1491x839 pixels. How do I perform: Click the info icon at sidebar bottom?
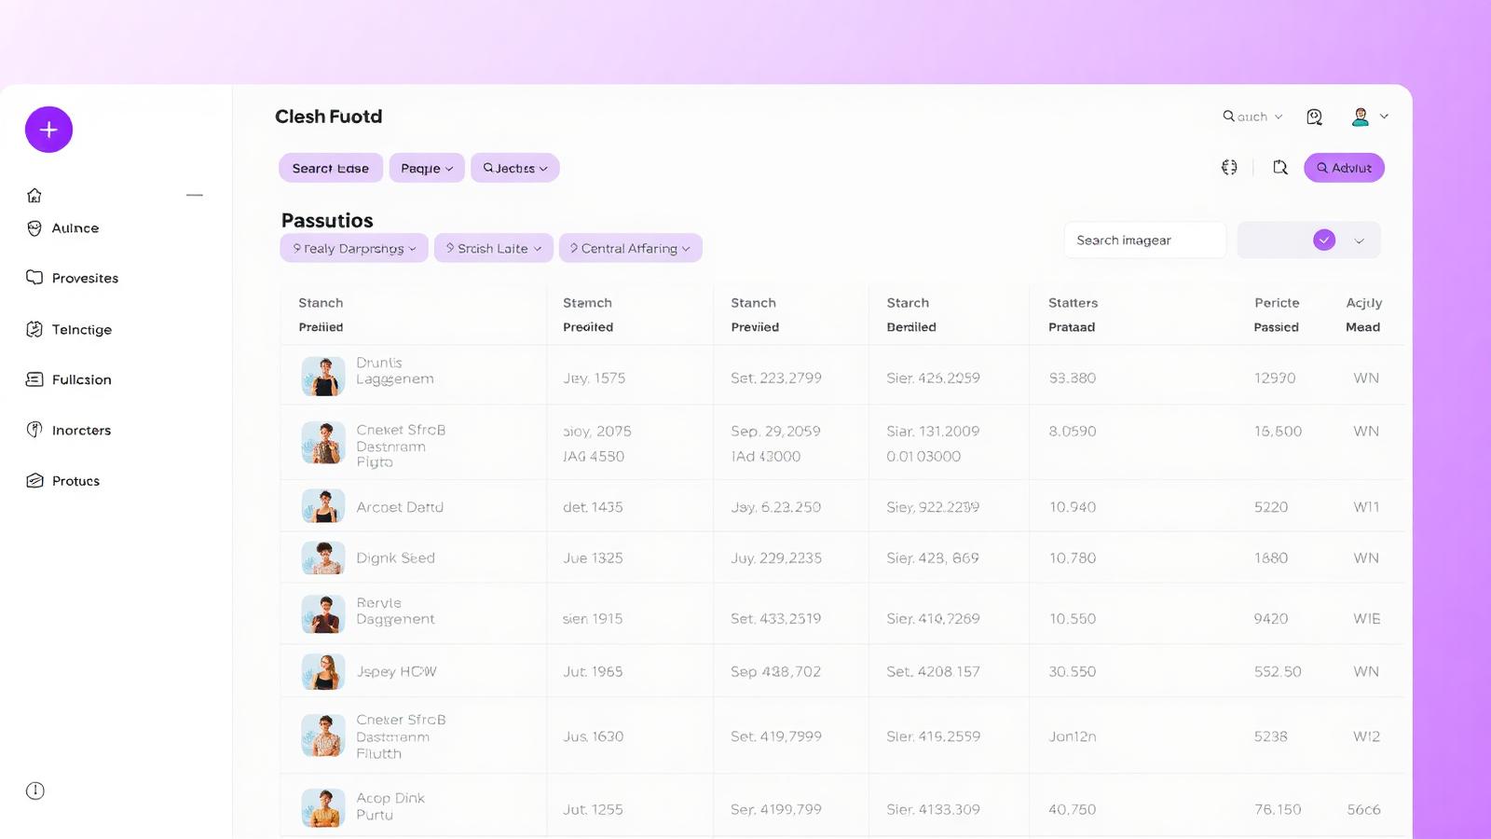click(x=35, y=791)
